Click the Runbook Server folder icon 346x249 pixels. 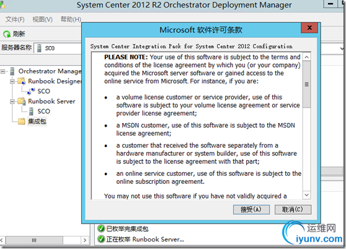tap(22, 101)
